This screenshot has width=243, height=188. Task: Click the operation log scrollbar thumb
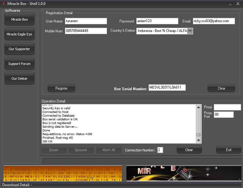pyautogui.click(x=198, y=135)
